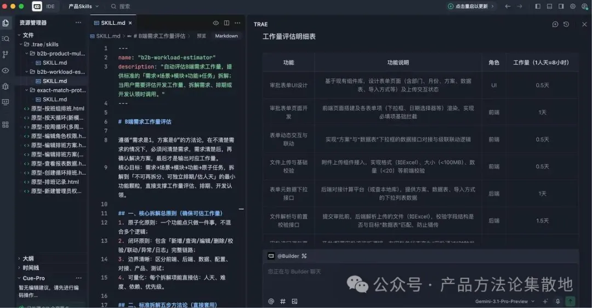Viewport: 592px width, 308px height.
Task: Expand the 时间线 timeline section
Action: 19,267
